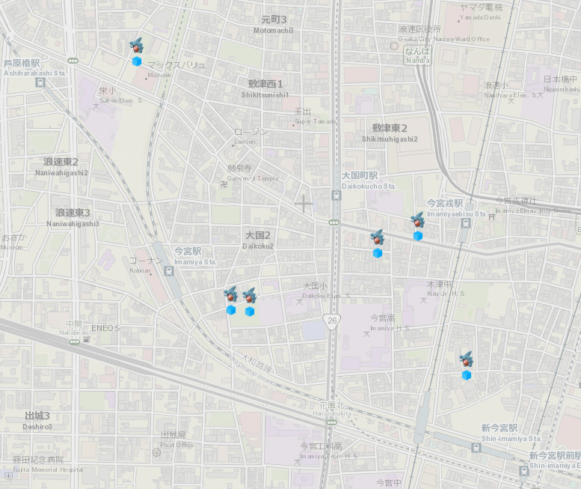Screen dimensions: 581x489
Task: Click the Hanazonokita intersection signal icon
Action: [332, 422]
